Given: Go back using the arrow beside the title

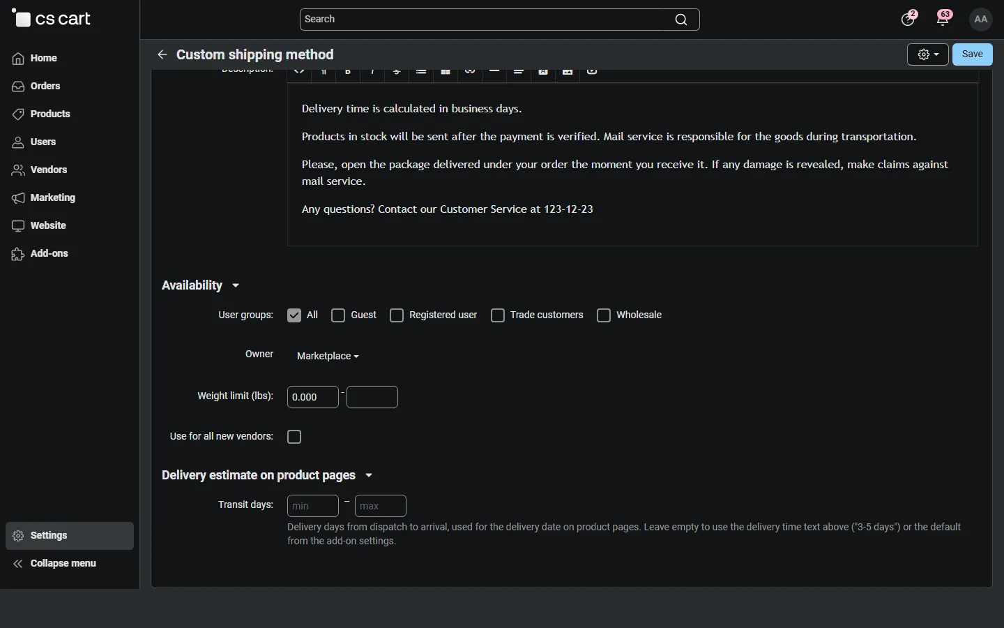Looking at the screenshot, I should point(162,54).
